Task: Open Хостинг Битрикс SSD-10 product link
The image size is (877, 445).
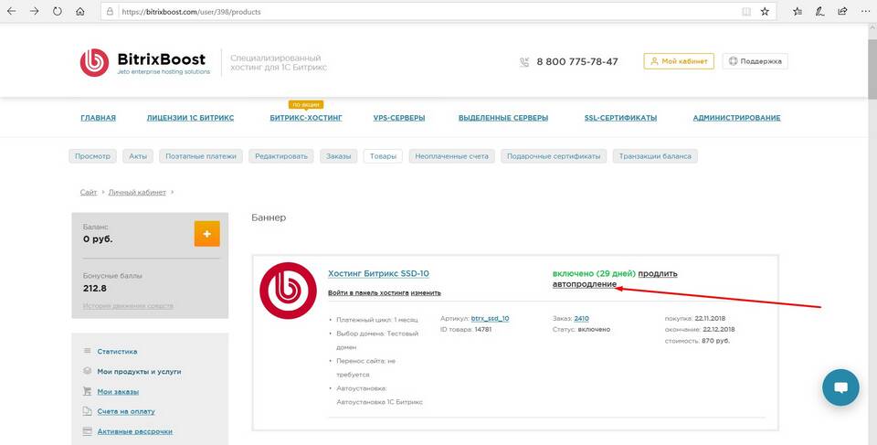Action: click(x=378, y=274)
